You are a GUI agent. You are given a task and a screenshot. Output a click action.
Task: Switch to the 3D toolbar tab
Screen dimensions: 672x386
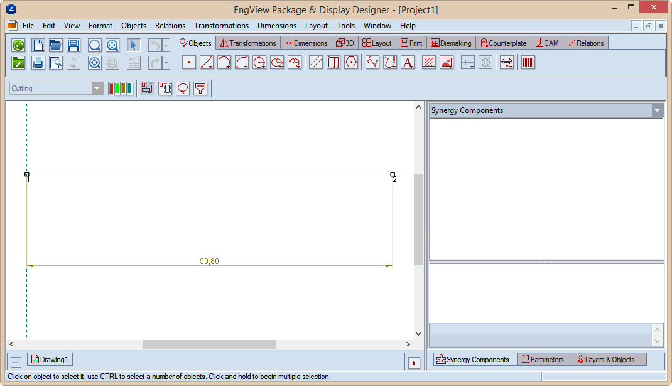[345, 43]
